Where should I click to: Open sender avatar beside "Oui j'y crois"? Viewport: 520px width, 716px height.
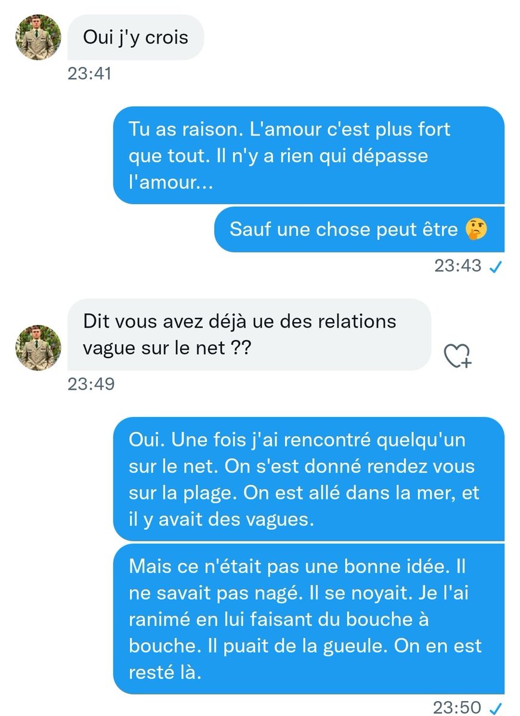click(38, 37)
